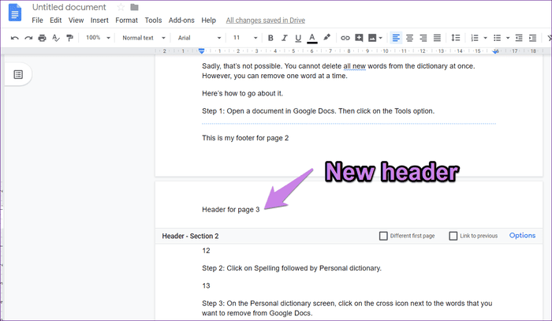Viewport: 552px width, 321px height.
Task: Toggle underline formatting
Action: (298, 38)
